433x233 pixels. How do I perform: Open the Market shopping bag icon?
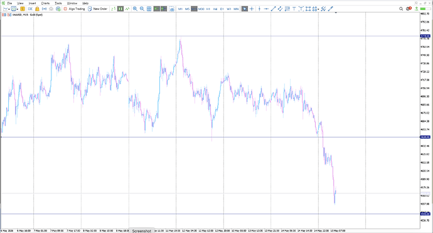tap(37, 9)
